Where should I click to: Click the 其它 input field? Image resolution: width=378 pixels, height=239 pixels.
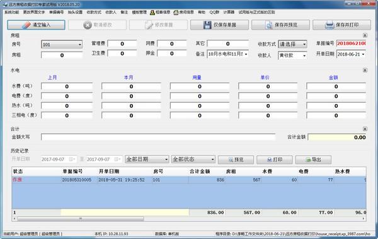click(x=228, y=44)
